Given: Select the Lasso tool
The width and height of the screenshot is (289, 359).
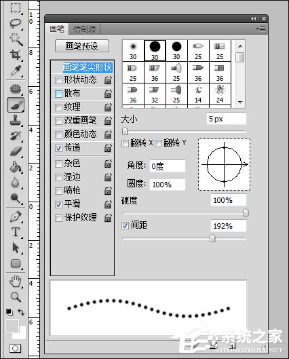Looking at the screenshot, I should [x=16, y=23].
